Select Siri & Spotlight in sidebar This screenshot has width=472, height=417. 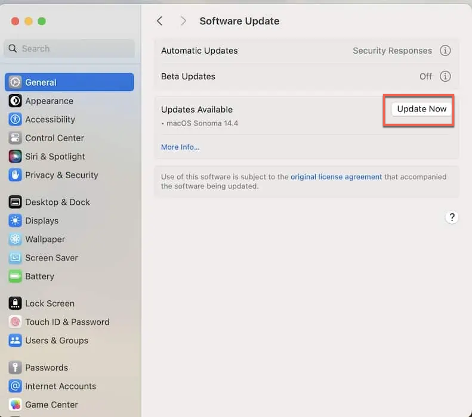(69, 157)
